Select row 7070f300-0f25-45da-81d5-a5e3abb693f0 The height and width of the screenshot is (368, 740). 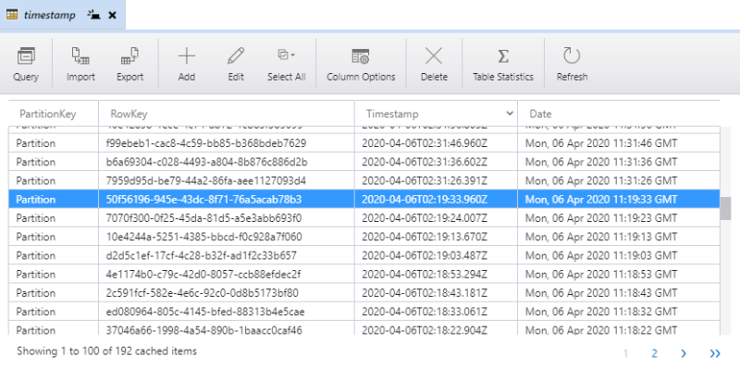pos(364,218)
